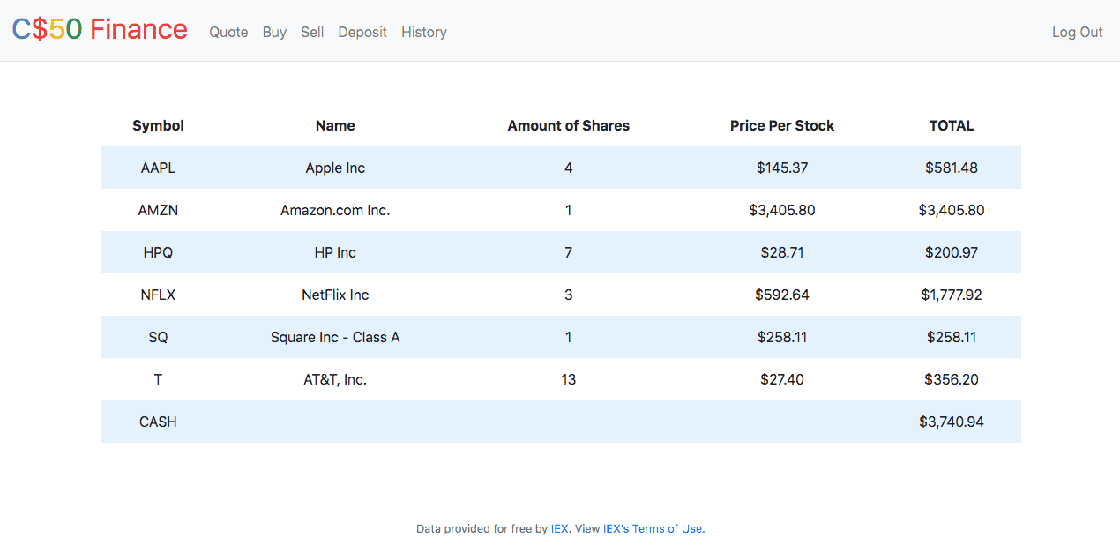This screenshot has width=1120, height=553.
Task: Click the 13 shares cell
Action: [569, 379]
